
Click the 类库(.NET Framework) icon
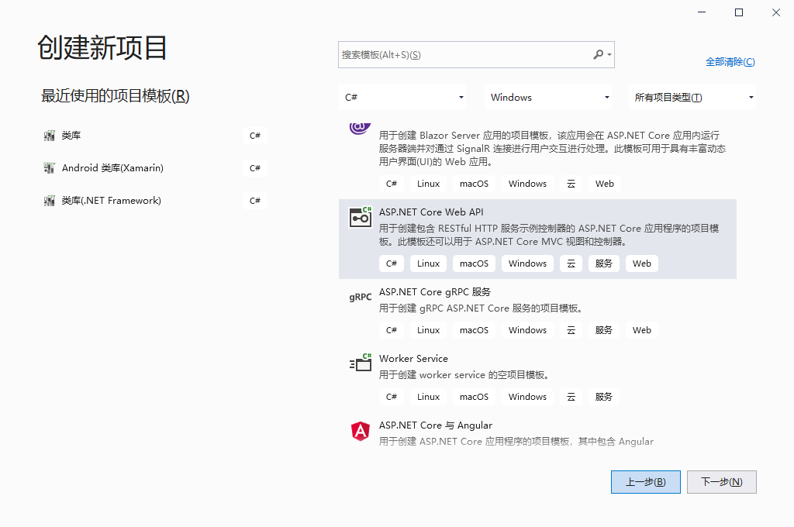click(49, 201)
